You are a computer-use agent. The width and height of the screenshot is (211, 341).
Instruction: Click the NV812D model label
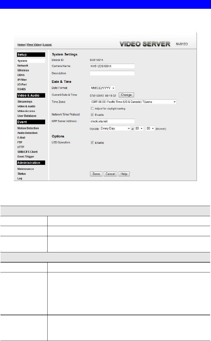[x=182, y=44]
